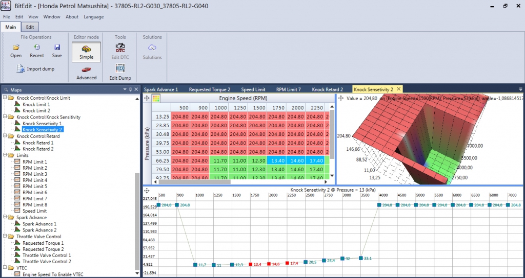Click the table's horizontal scrollbar thumb

(194, 182)
